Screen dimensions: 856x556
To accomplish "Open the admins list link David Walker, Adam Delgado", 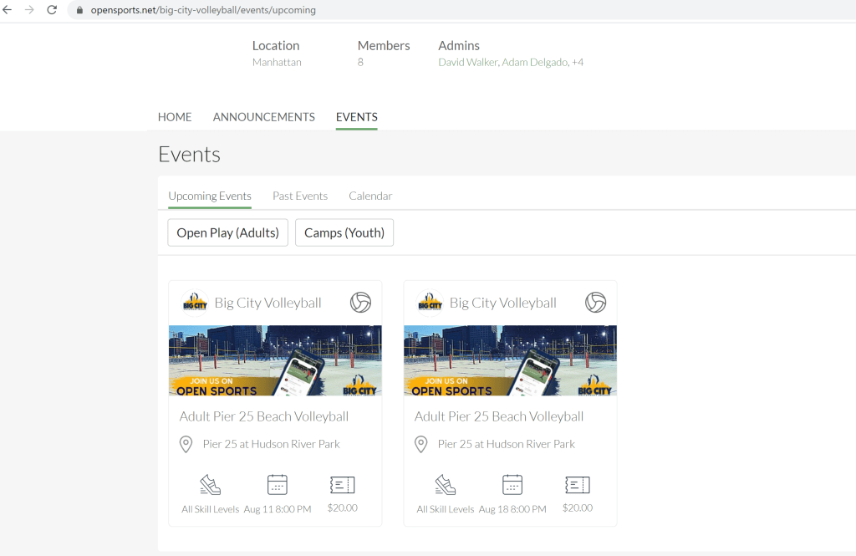I will tap(502, 62).
